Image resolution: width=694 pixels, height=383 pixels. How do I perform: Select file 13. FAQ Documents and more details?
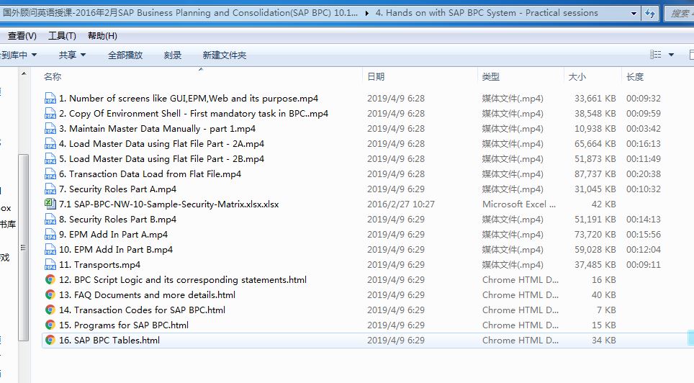point(147,295)
